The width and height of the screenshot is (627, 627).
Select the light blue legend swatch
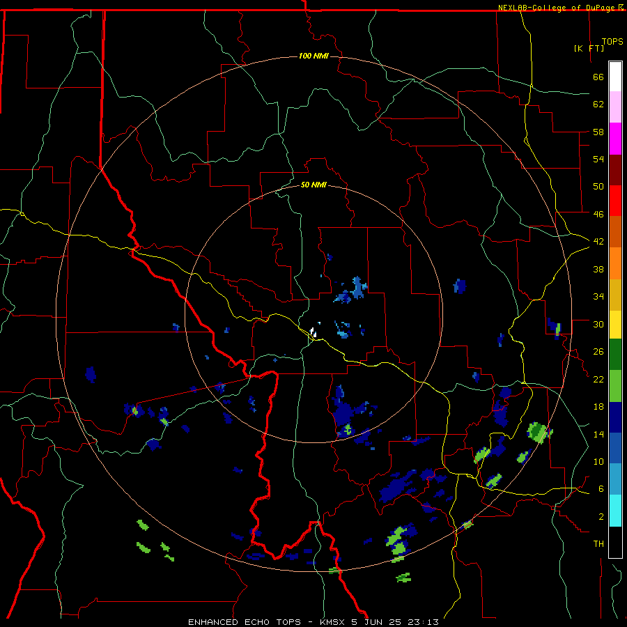[615, 479]
